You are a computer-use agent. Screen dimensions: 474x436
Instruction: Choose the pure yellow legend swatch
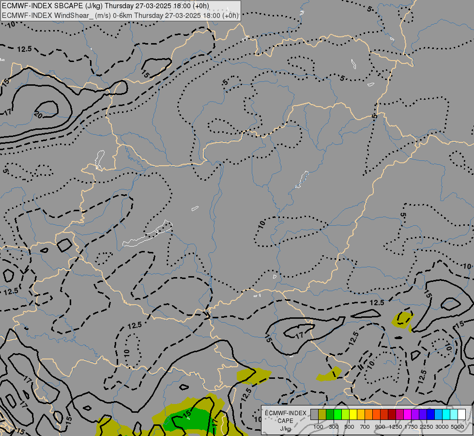click(353, 414)
